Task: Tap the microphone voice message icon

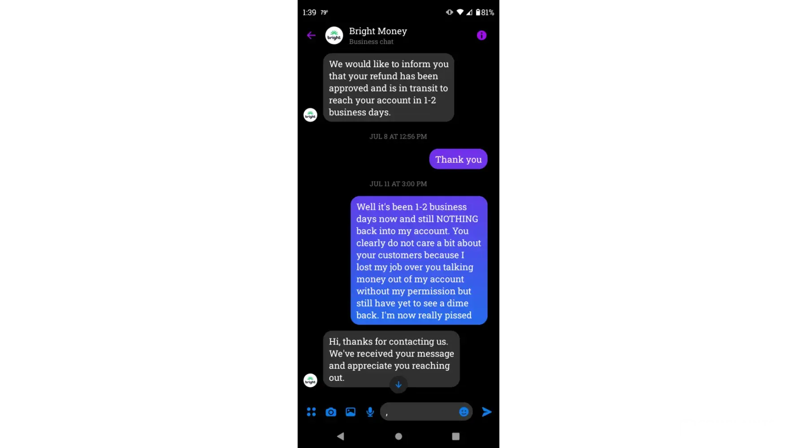Action: [370, 412]
